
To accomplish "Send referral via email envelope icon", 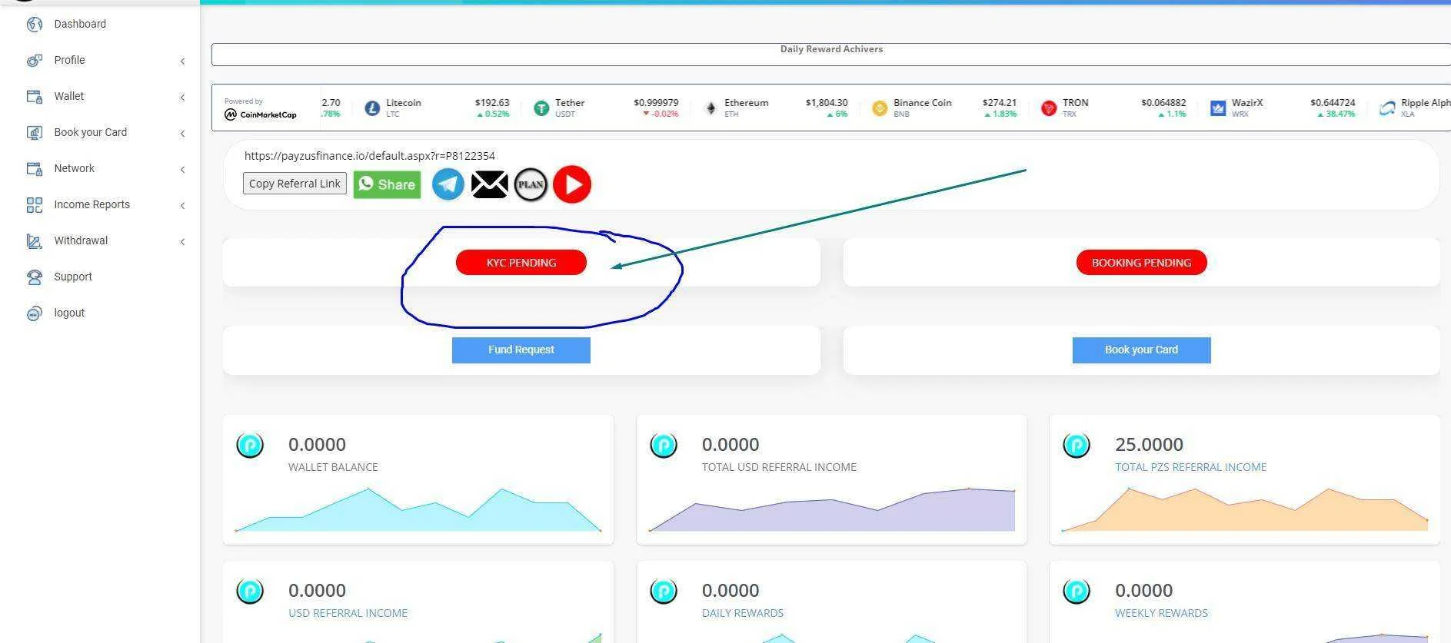I will [x=489, y=184].
